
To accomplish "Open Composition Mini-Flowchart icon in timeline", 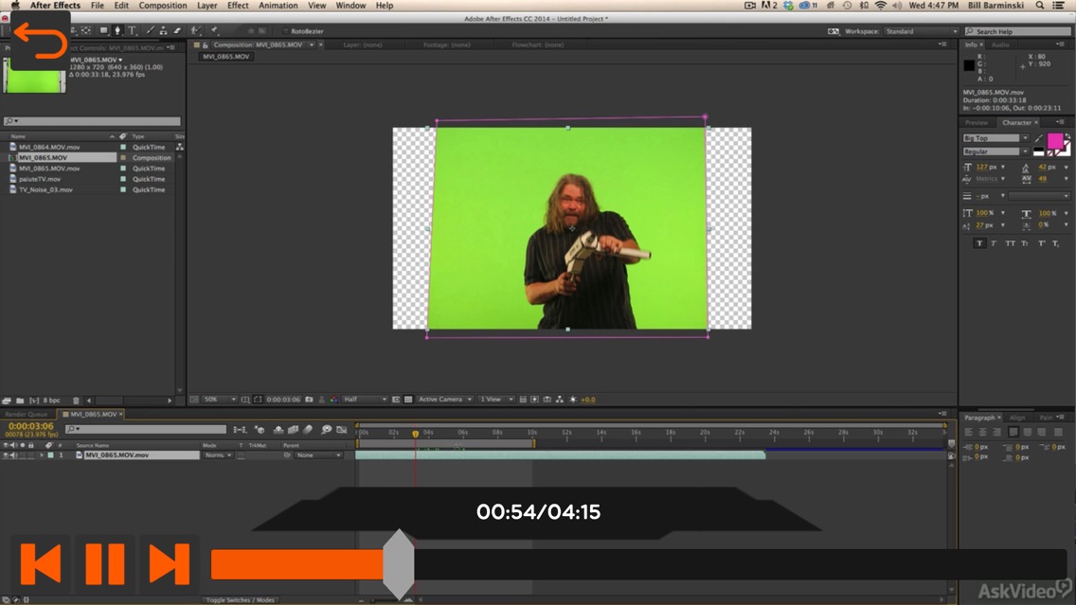I will 240,430.
